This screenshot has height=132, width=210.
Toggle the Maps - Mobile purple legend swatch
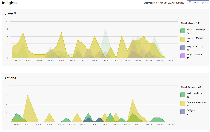183,56
